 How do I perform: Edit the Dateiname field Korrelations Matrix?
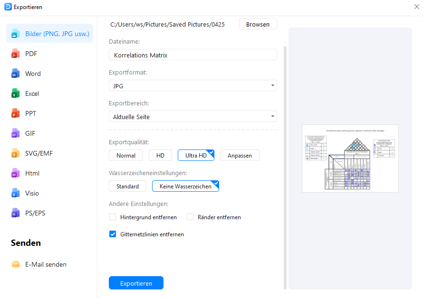click(193, 55)
